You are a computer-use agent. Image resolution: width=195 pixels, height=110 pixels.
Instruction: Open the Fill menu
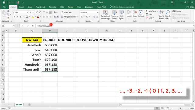point(149,15)
